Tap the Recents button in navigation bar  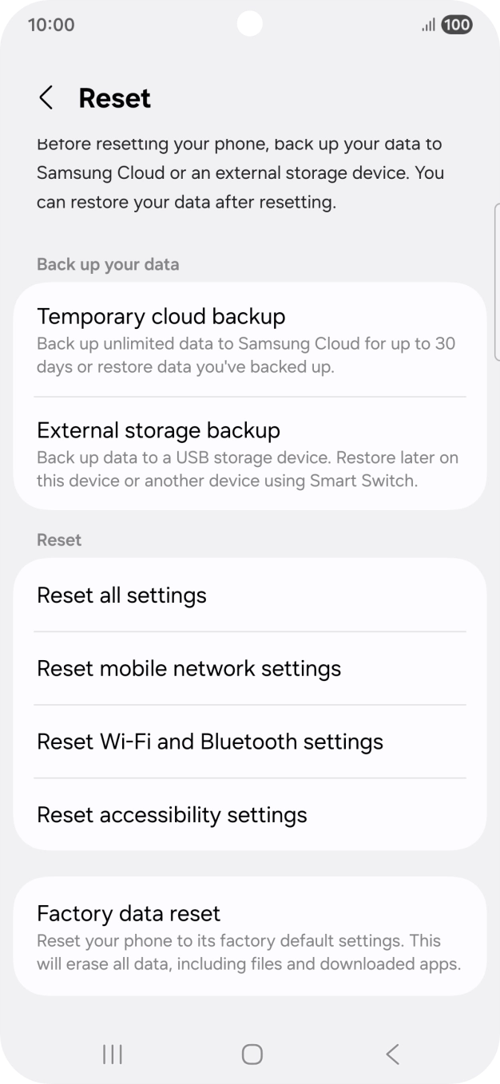[112, 1054]
